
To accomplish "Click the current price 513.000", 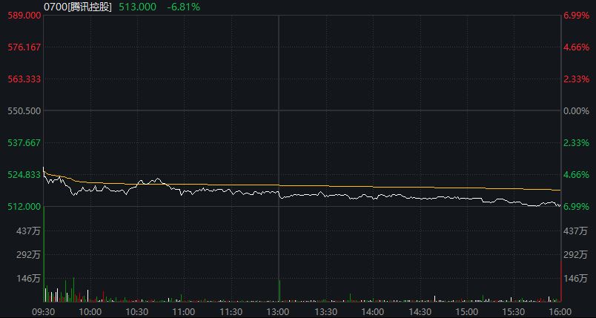I will point(138,7).
